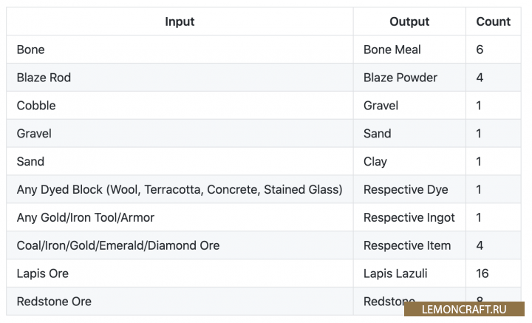Select the Cobble input cell

tap(36, 106)
